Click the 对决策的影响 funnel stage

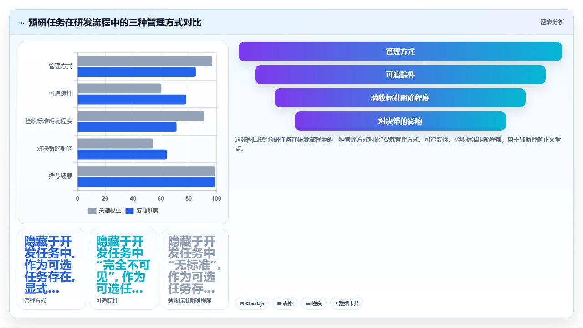click(x=400, y=121)
